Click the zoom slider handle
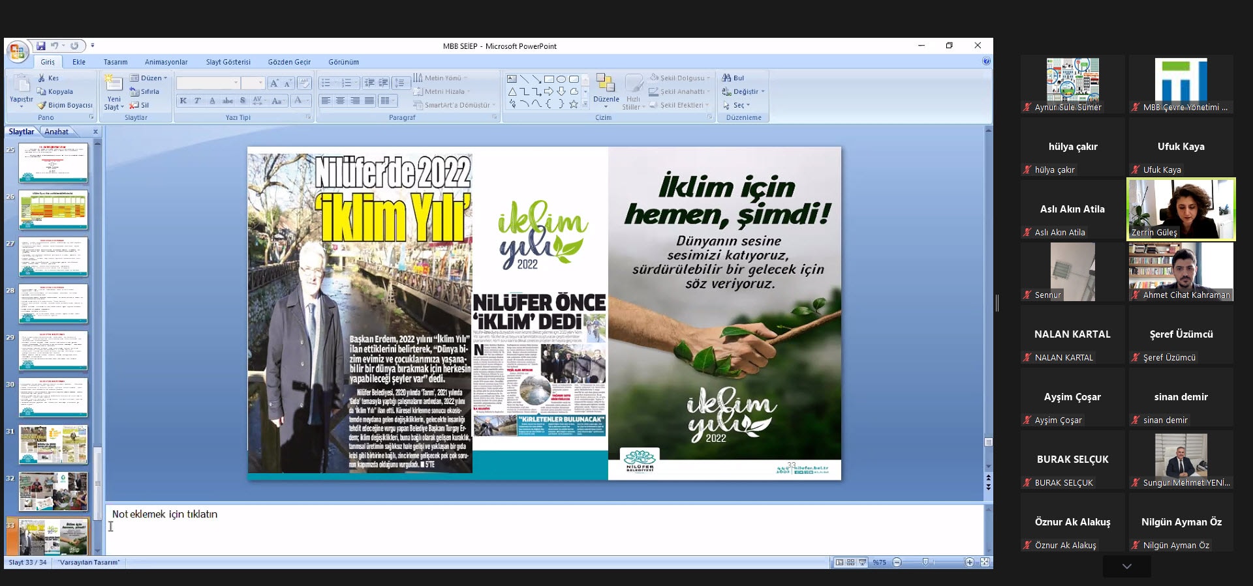The height and width of the screenshot is (586, 1253). coord(925,562)
